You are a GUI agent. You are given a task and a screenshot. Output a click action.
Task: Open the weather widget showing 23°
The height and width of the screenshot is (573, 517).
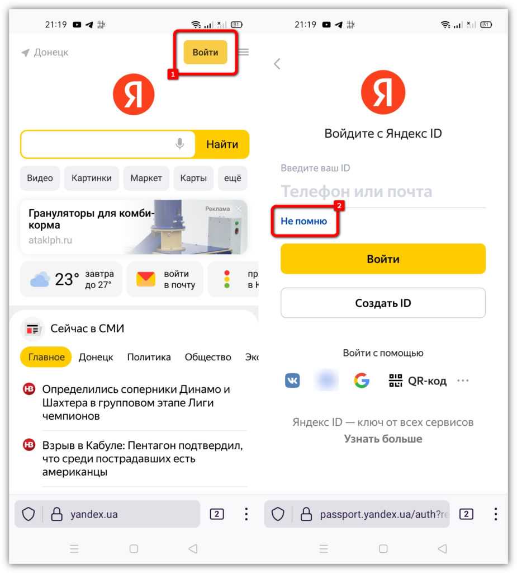[x=71, y=279]
